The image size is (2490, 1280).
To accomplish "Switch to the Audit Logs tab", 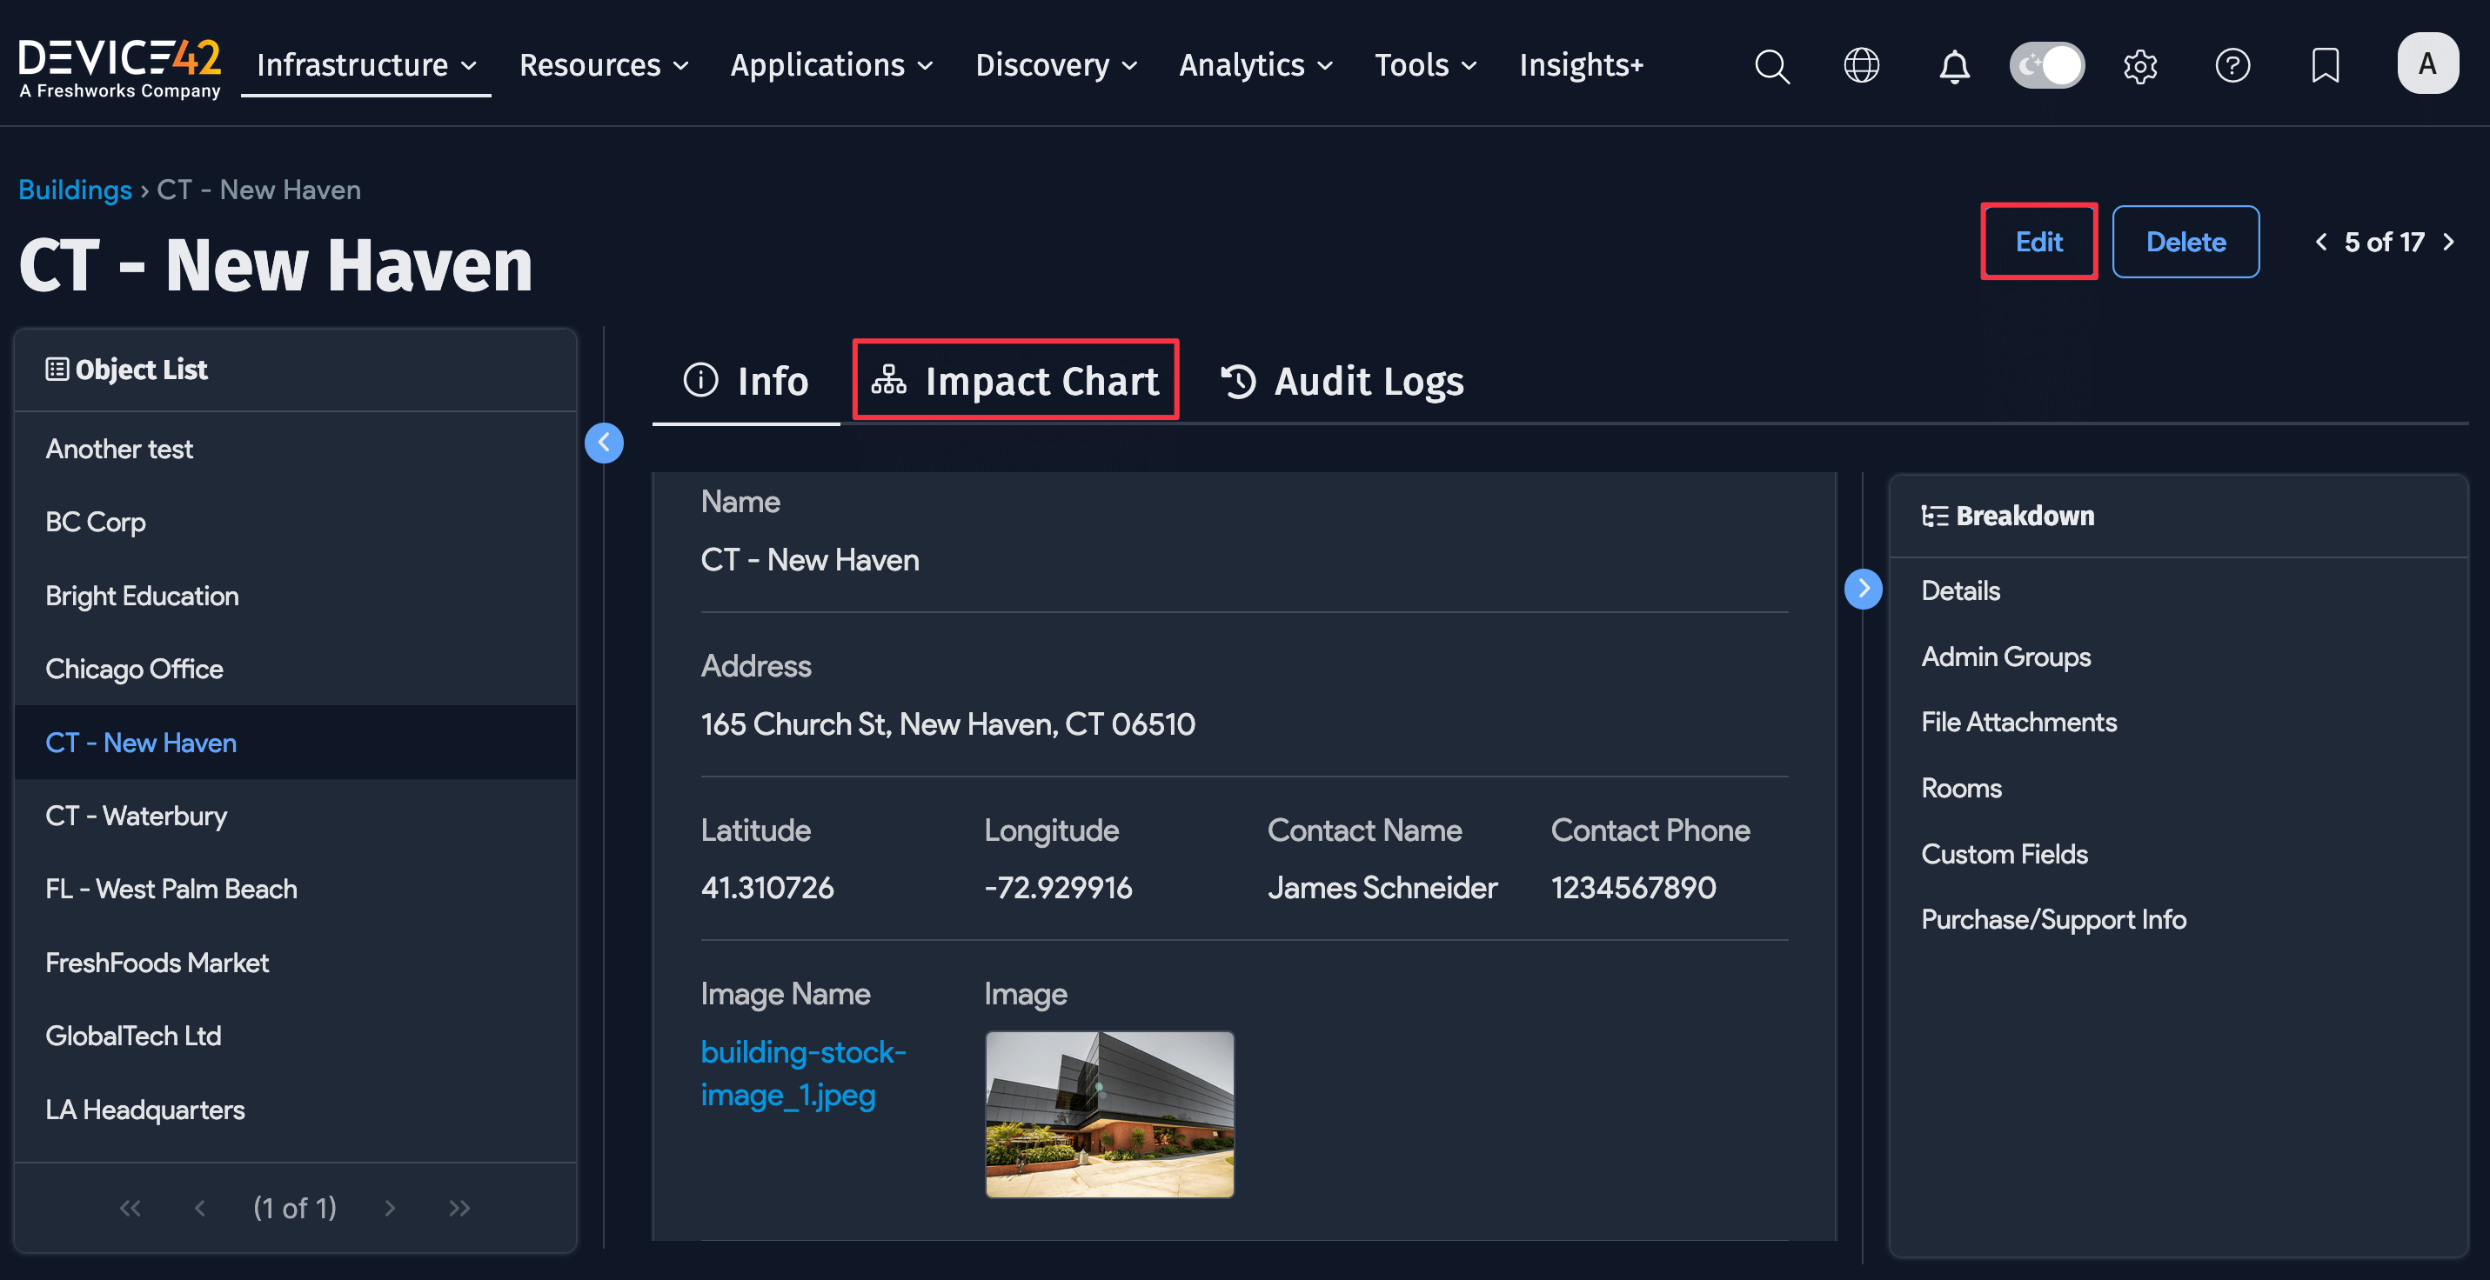I will 1342,381.
